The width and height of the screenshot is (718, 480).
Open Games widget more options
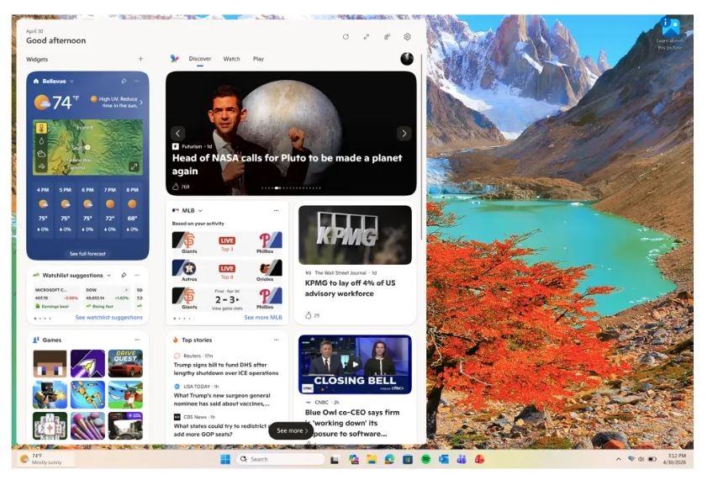coord(137,340)
